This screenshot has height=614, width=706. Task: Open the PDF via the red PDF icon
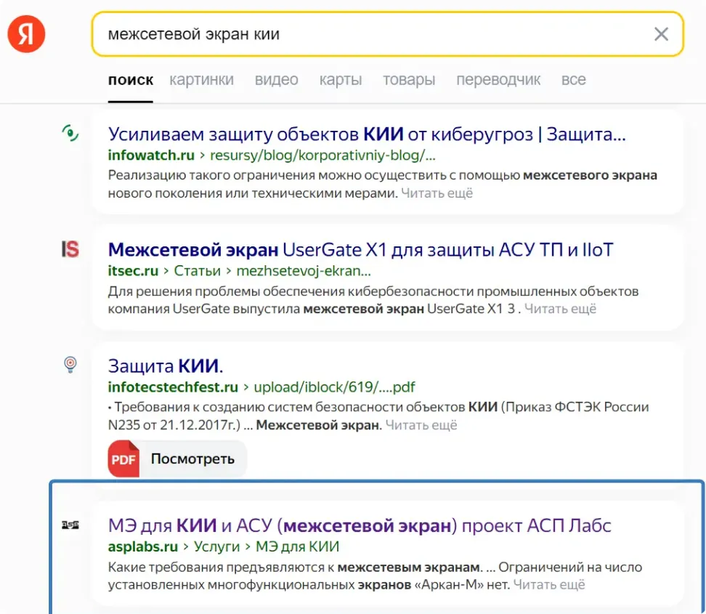click(x=123, y=459)
